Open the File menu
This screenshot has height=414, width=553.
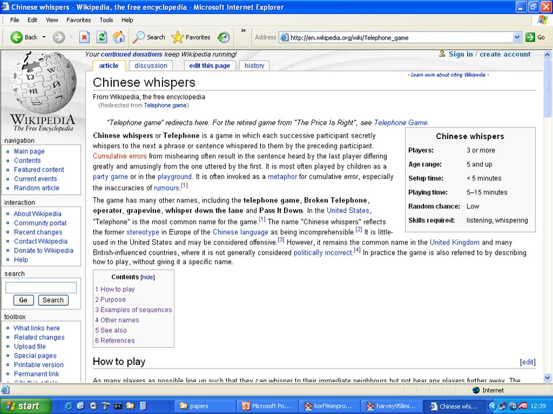[x=15, y=20]
